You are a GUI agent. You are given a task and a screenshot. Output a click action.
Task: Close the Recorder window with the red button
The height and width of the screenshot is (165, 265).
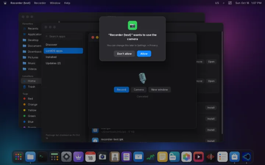point(93,37)
